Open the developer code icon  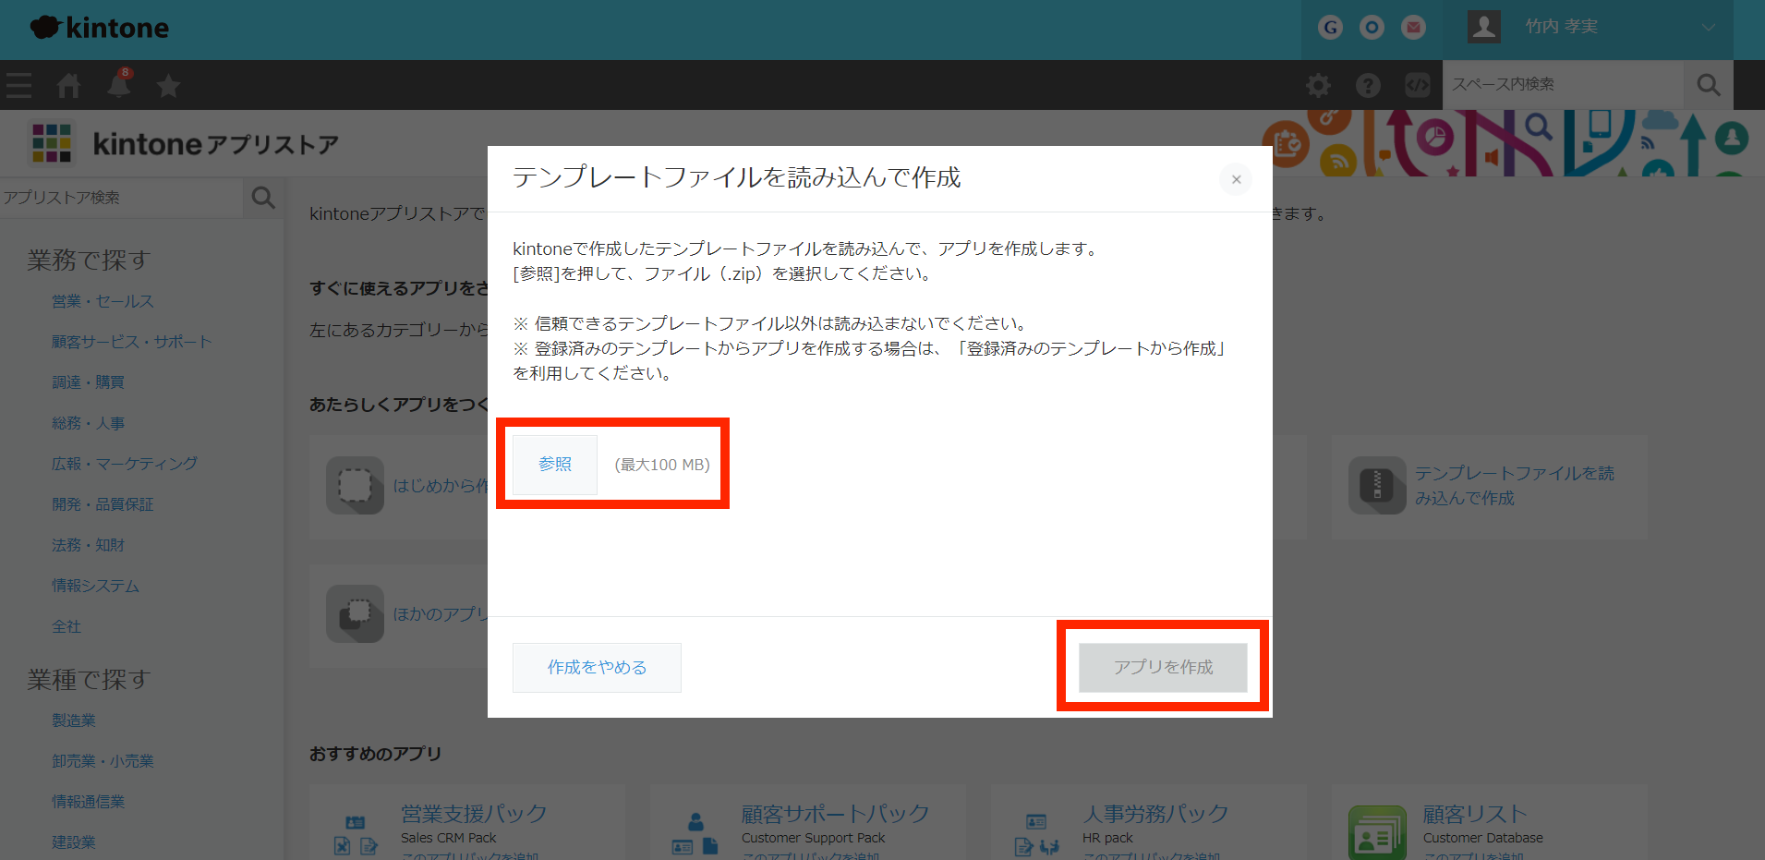tap(1418, 85)
